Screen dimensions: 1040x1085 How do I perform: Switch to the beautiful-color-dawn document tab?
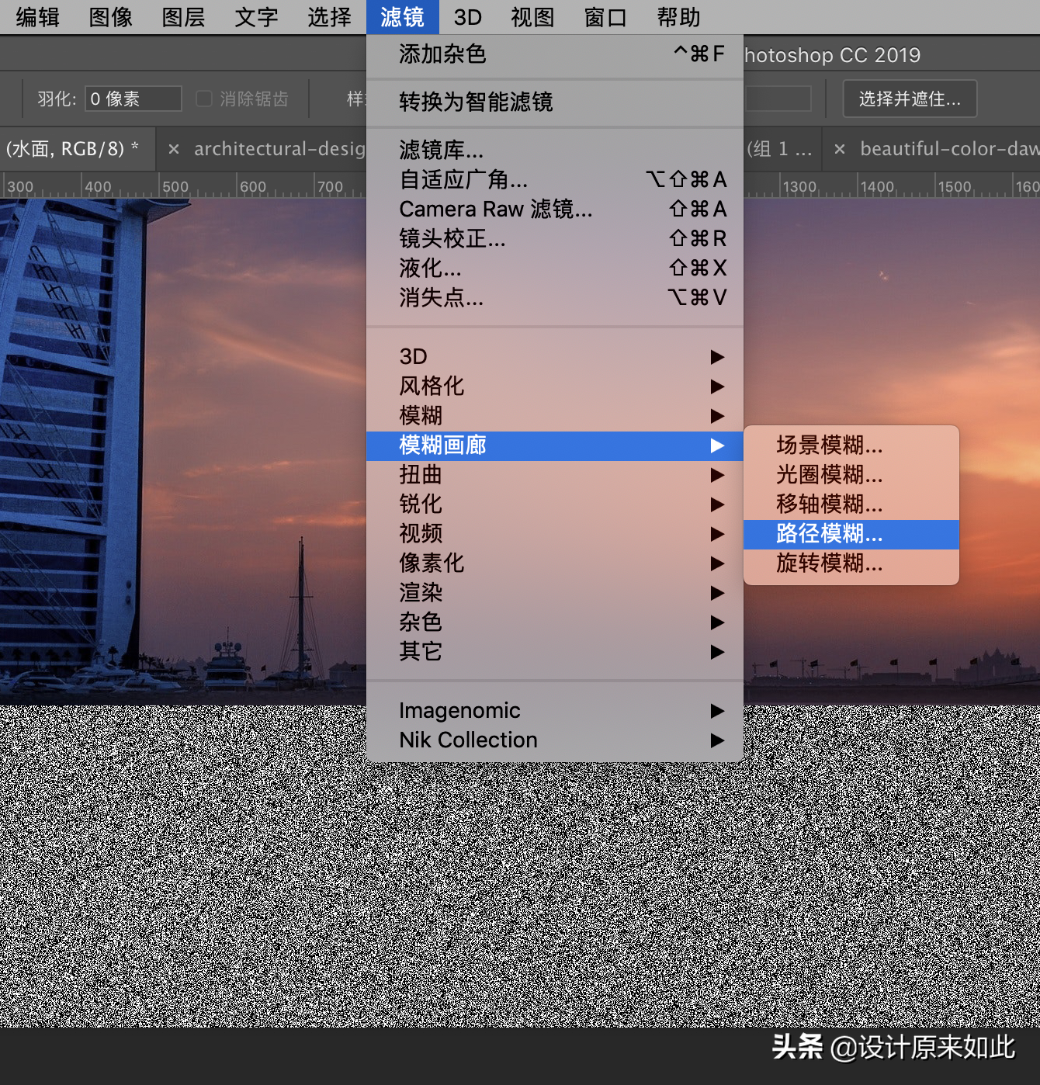coord(949,148)
